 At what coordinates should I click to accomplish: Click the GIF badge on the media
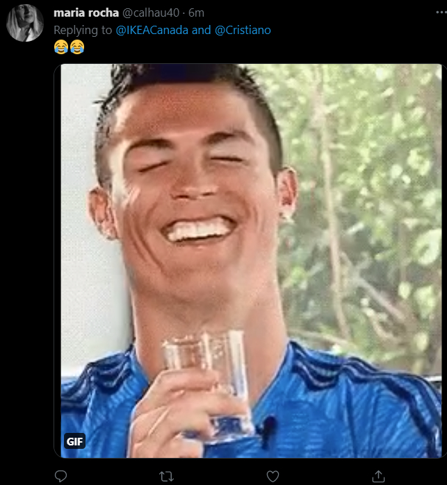74,441
